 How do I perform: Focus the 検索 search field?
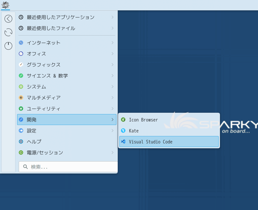click(x=68, y=167)
